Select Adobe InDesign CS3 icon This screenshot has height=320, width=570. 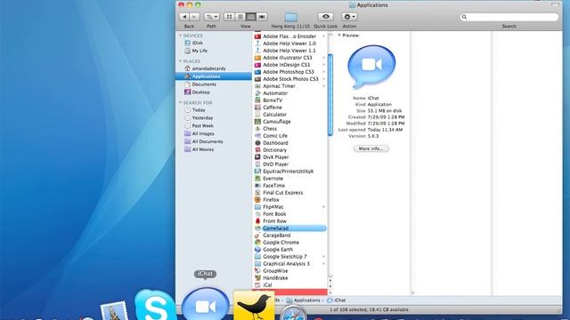[x=257, y=65]
